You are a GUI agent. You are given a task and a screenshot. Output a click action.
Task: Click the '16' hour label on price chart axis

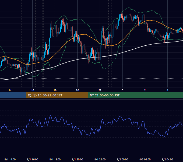(x=33, y=90)
